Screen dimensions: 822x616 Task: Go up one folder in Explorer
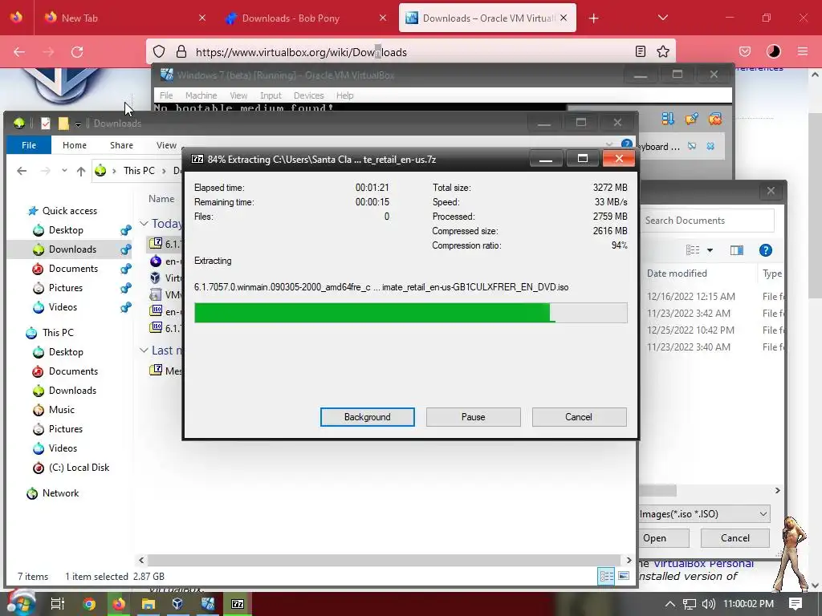point(81,171)
